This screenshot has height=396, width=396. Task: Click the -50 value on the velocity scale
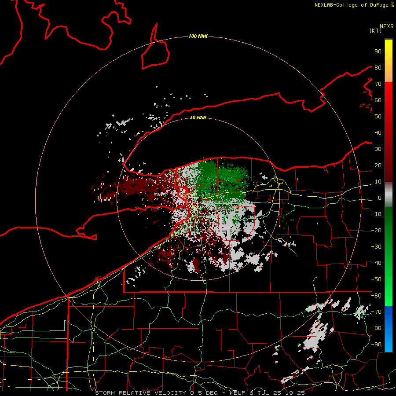[376, 279]
